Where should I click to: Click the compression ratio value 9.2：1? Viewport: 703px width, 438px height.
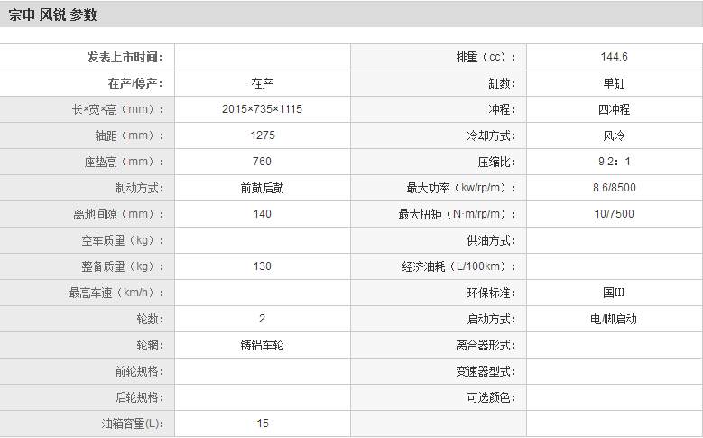tap(614, 162)
